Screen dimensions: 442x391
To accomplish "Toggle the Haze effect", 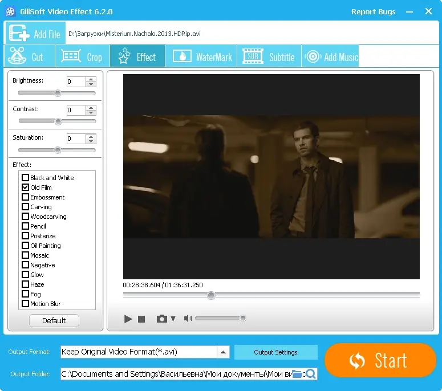I will click(25, 284).
